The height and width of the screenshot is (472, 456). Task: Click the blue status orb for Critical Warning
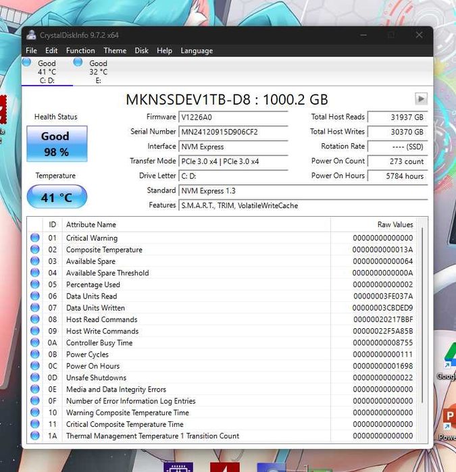pyautogui.click(x=35, y=238)
